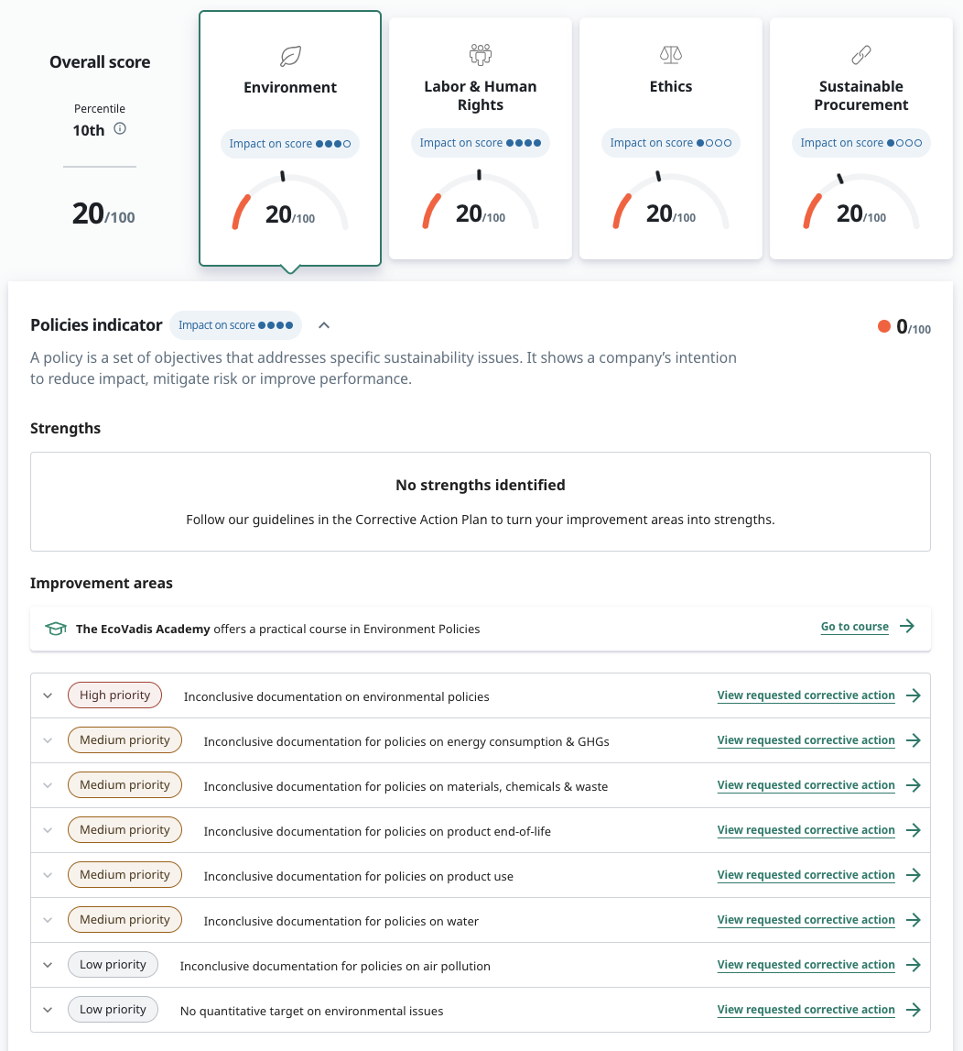The image size is (963, 1051).
Task: Click arrow beside the High priority corrective action
Action: [x=913, y=695]
